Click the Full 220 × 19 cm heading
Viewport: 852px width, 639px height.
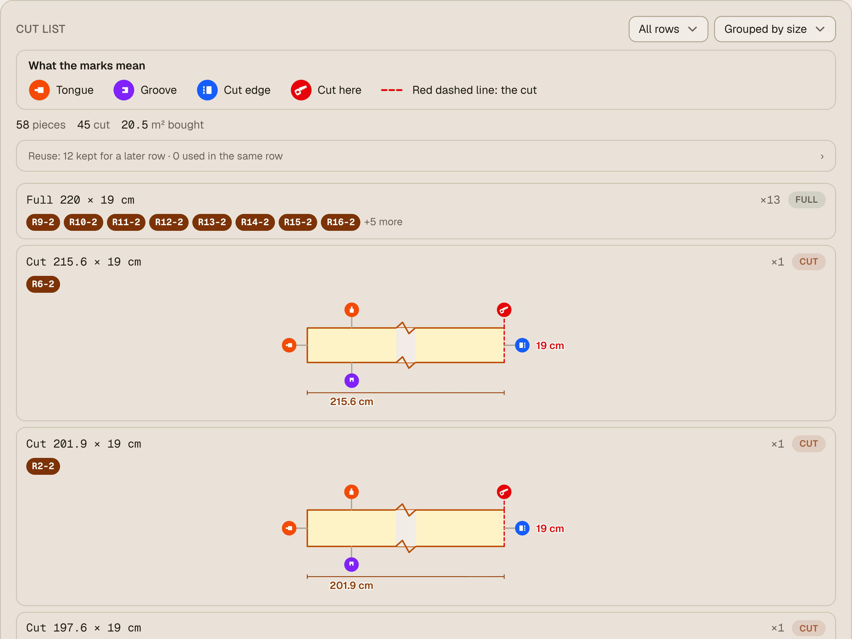80,200
